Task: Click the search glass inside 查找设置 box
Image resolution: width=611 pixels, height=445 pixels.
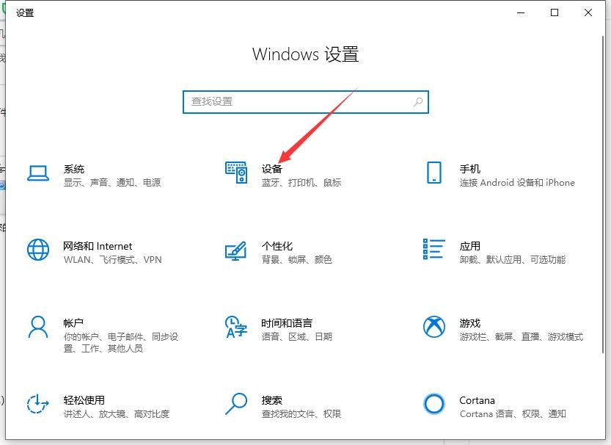Action: point(417,102)
